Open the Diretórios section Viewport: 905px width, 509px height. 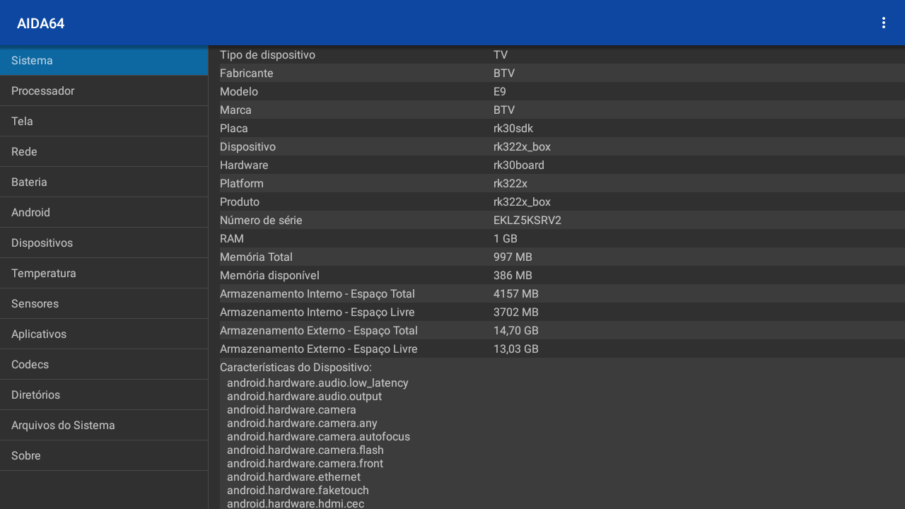(x=103, y=395)
